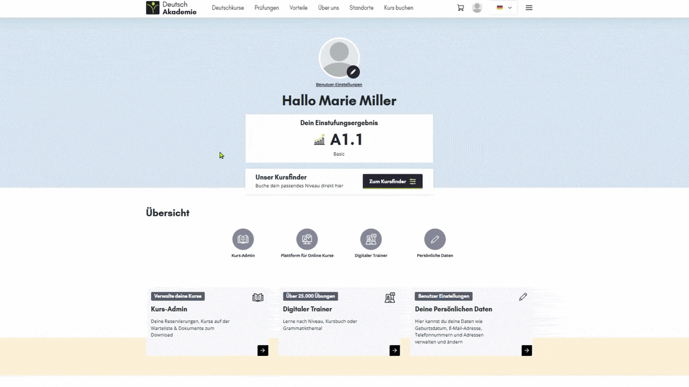Screen dimensions: 689x387
Task: Open the Über uns menu item
Action: 328,8
